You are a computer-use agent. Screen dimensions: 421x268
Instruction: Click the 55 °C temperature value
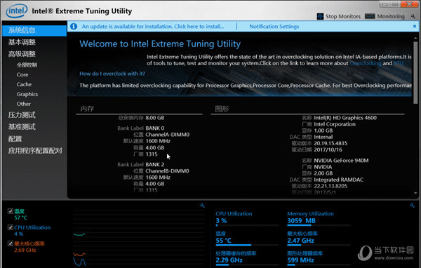[x=223, y=241]
